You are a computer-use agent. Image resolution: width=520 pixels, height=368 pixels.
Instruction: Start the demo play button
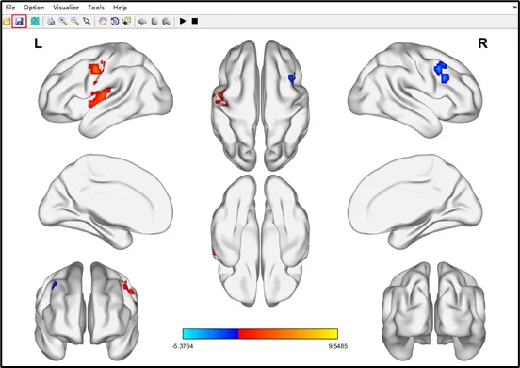point(183,21)
